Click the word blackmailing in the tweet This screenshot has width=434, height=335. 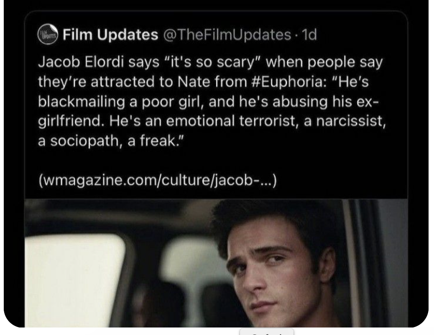click(82, 101)
